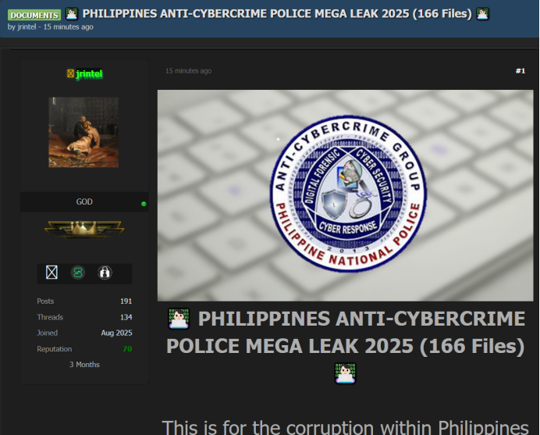540x435 pixels.
Task: Click the padlock badge icon in profile
Action: click(x=105, y=273)
